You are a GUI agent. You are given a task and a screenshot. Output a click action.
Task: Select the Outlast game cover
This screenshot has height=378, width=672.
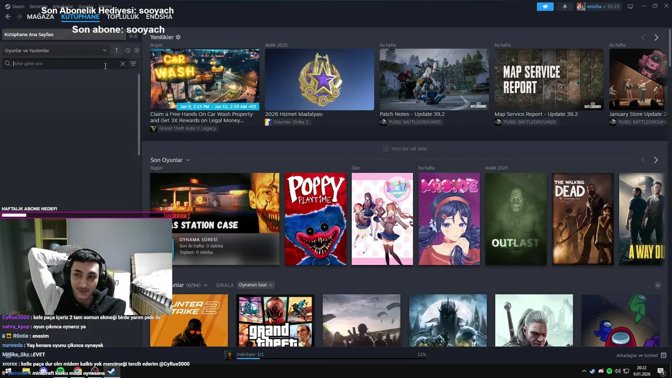click(x=516, y=219)
